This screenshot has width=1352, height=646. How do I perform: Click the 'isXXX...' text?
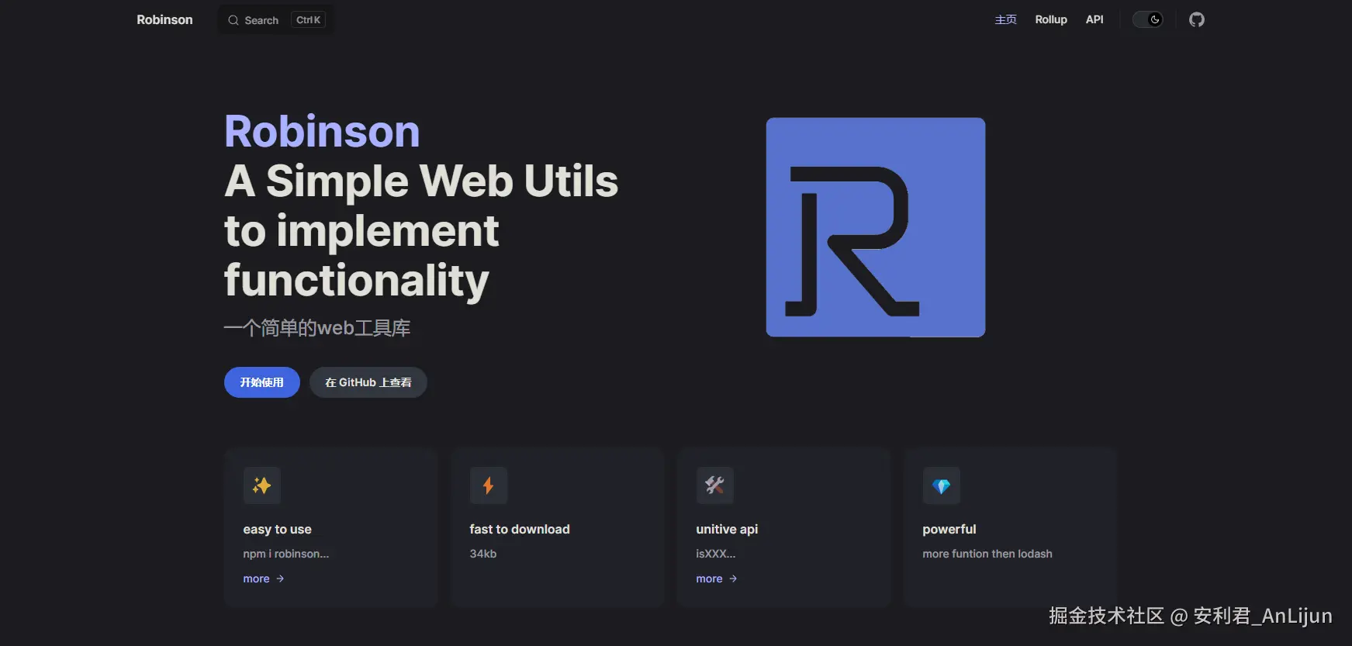[x=716, y=554]
